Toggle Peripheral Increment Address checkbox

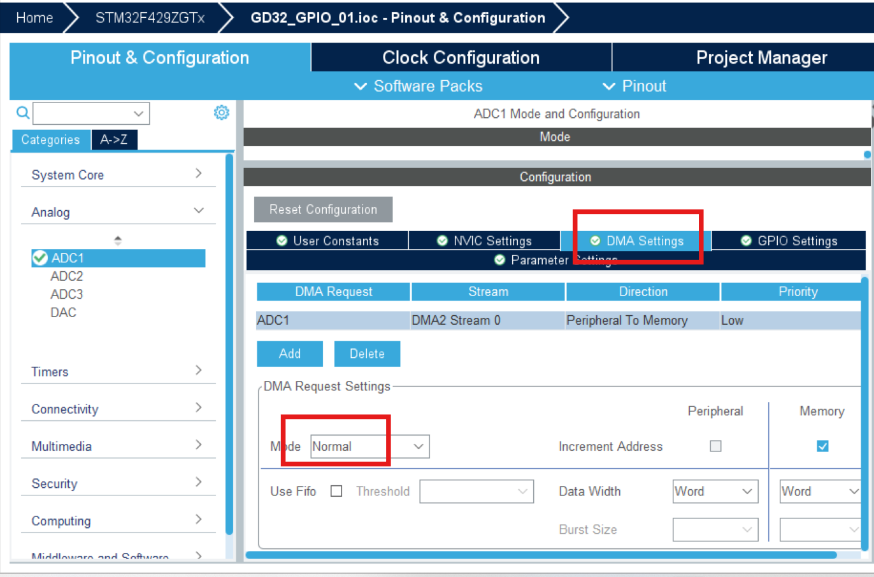[x=715, y=446]
